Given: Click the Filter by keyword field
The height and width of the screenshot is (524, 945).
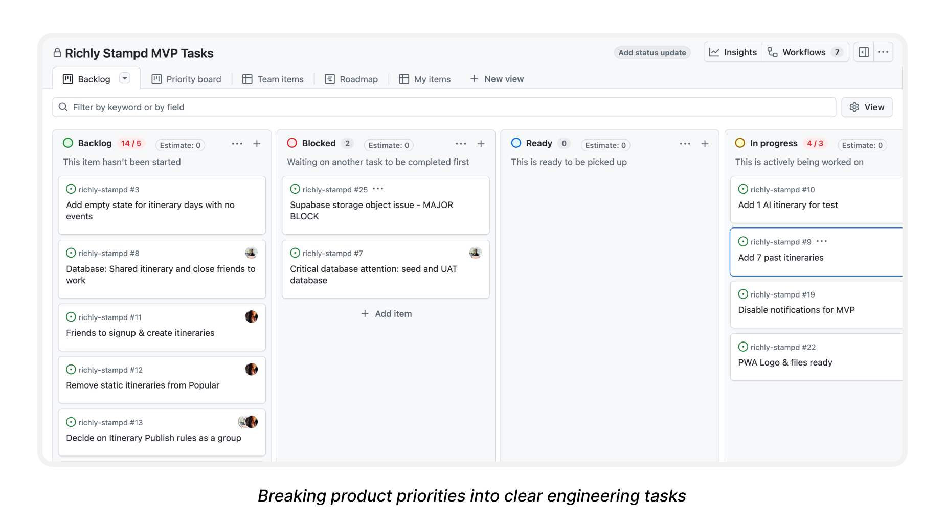Looking at the screenshot, I should [444, 107].
